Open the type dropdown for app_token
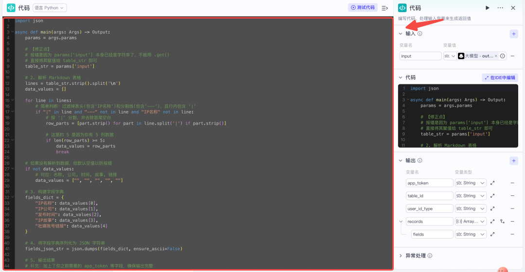The image size is (525, 272). [x=471, y=183]
